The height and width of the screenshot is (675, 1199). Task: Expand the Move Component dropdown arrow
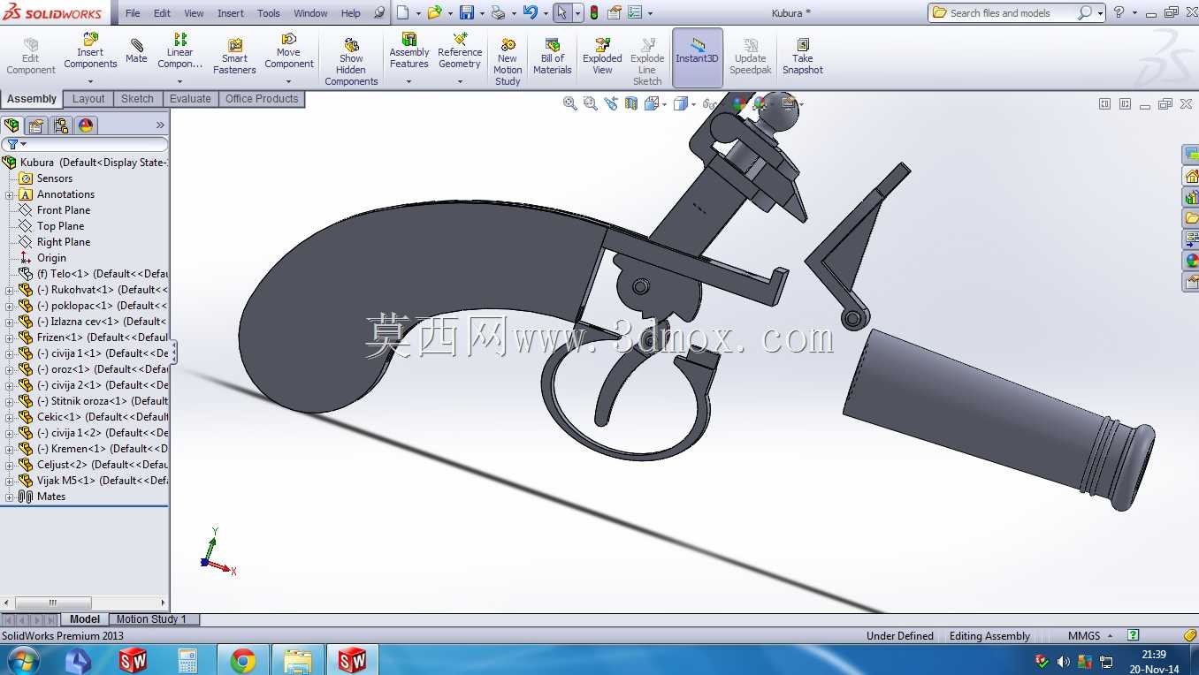coord(289,81)
